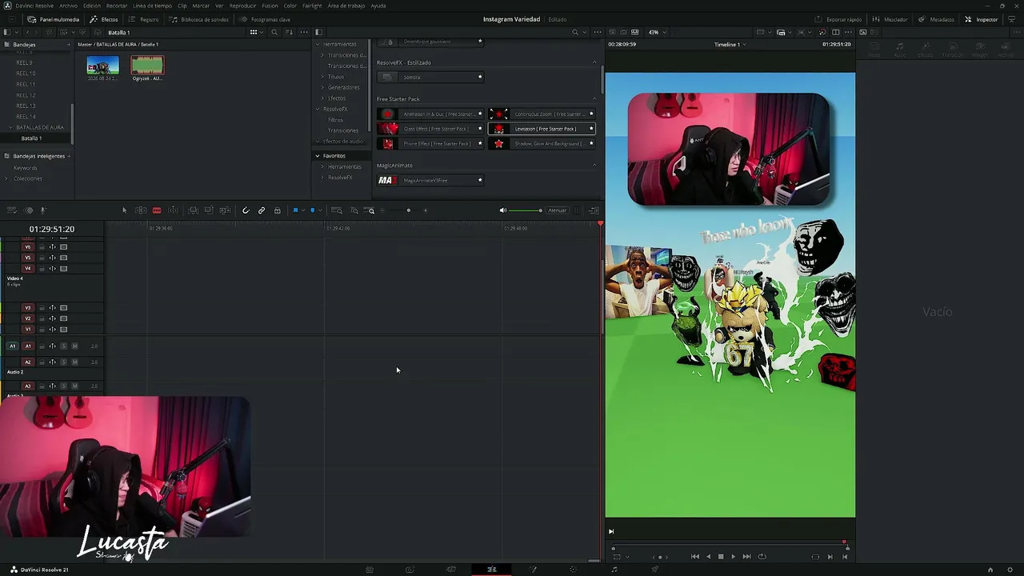Jump to the first frame of timeline
This screenshot has width=1024, height=576.
coord(694,557)
